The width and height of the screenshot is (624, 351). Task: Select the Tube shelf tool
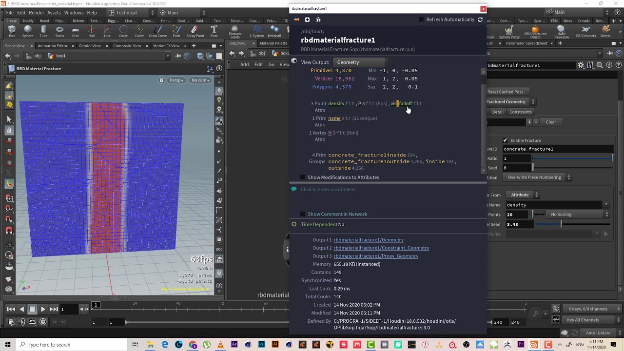(x=43, y=32)
